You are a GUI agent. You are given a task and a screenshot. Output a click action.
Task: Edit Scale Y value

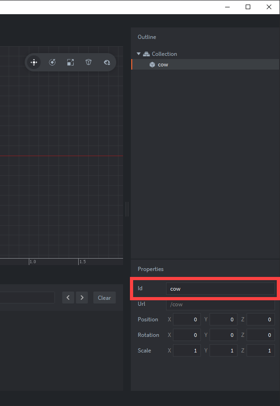tap(223, 351)
